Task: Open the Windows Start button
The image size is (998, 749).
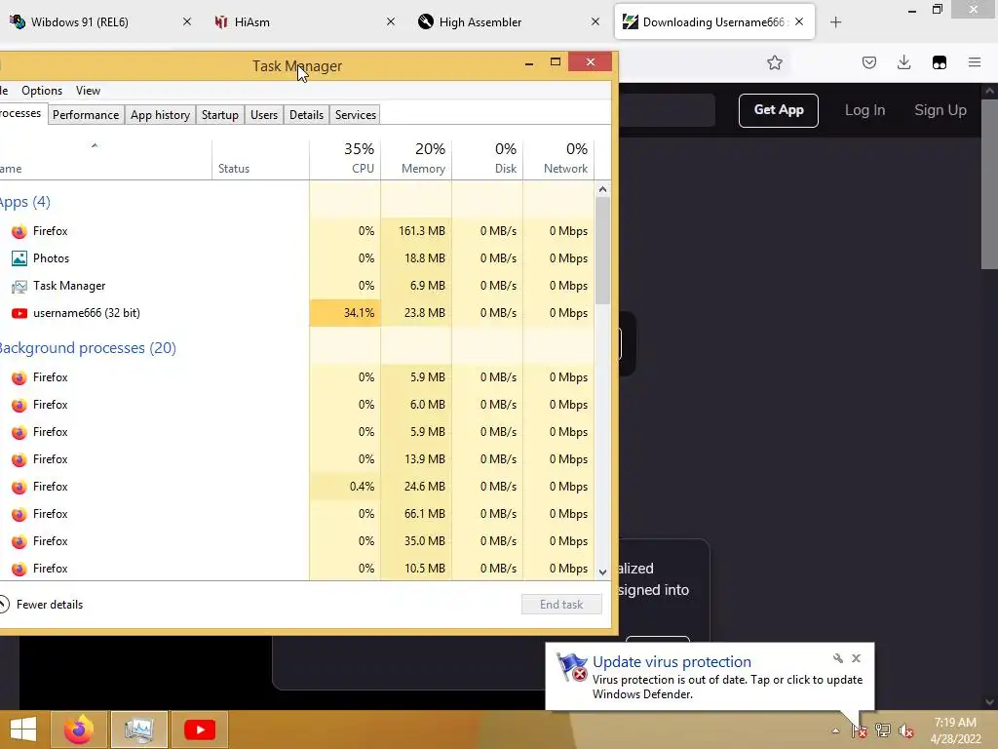Action: click(x=23, y=729)
